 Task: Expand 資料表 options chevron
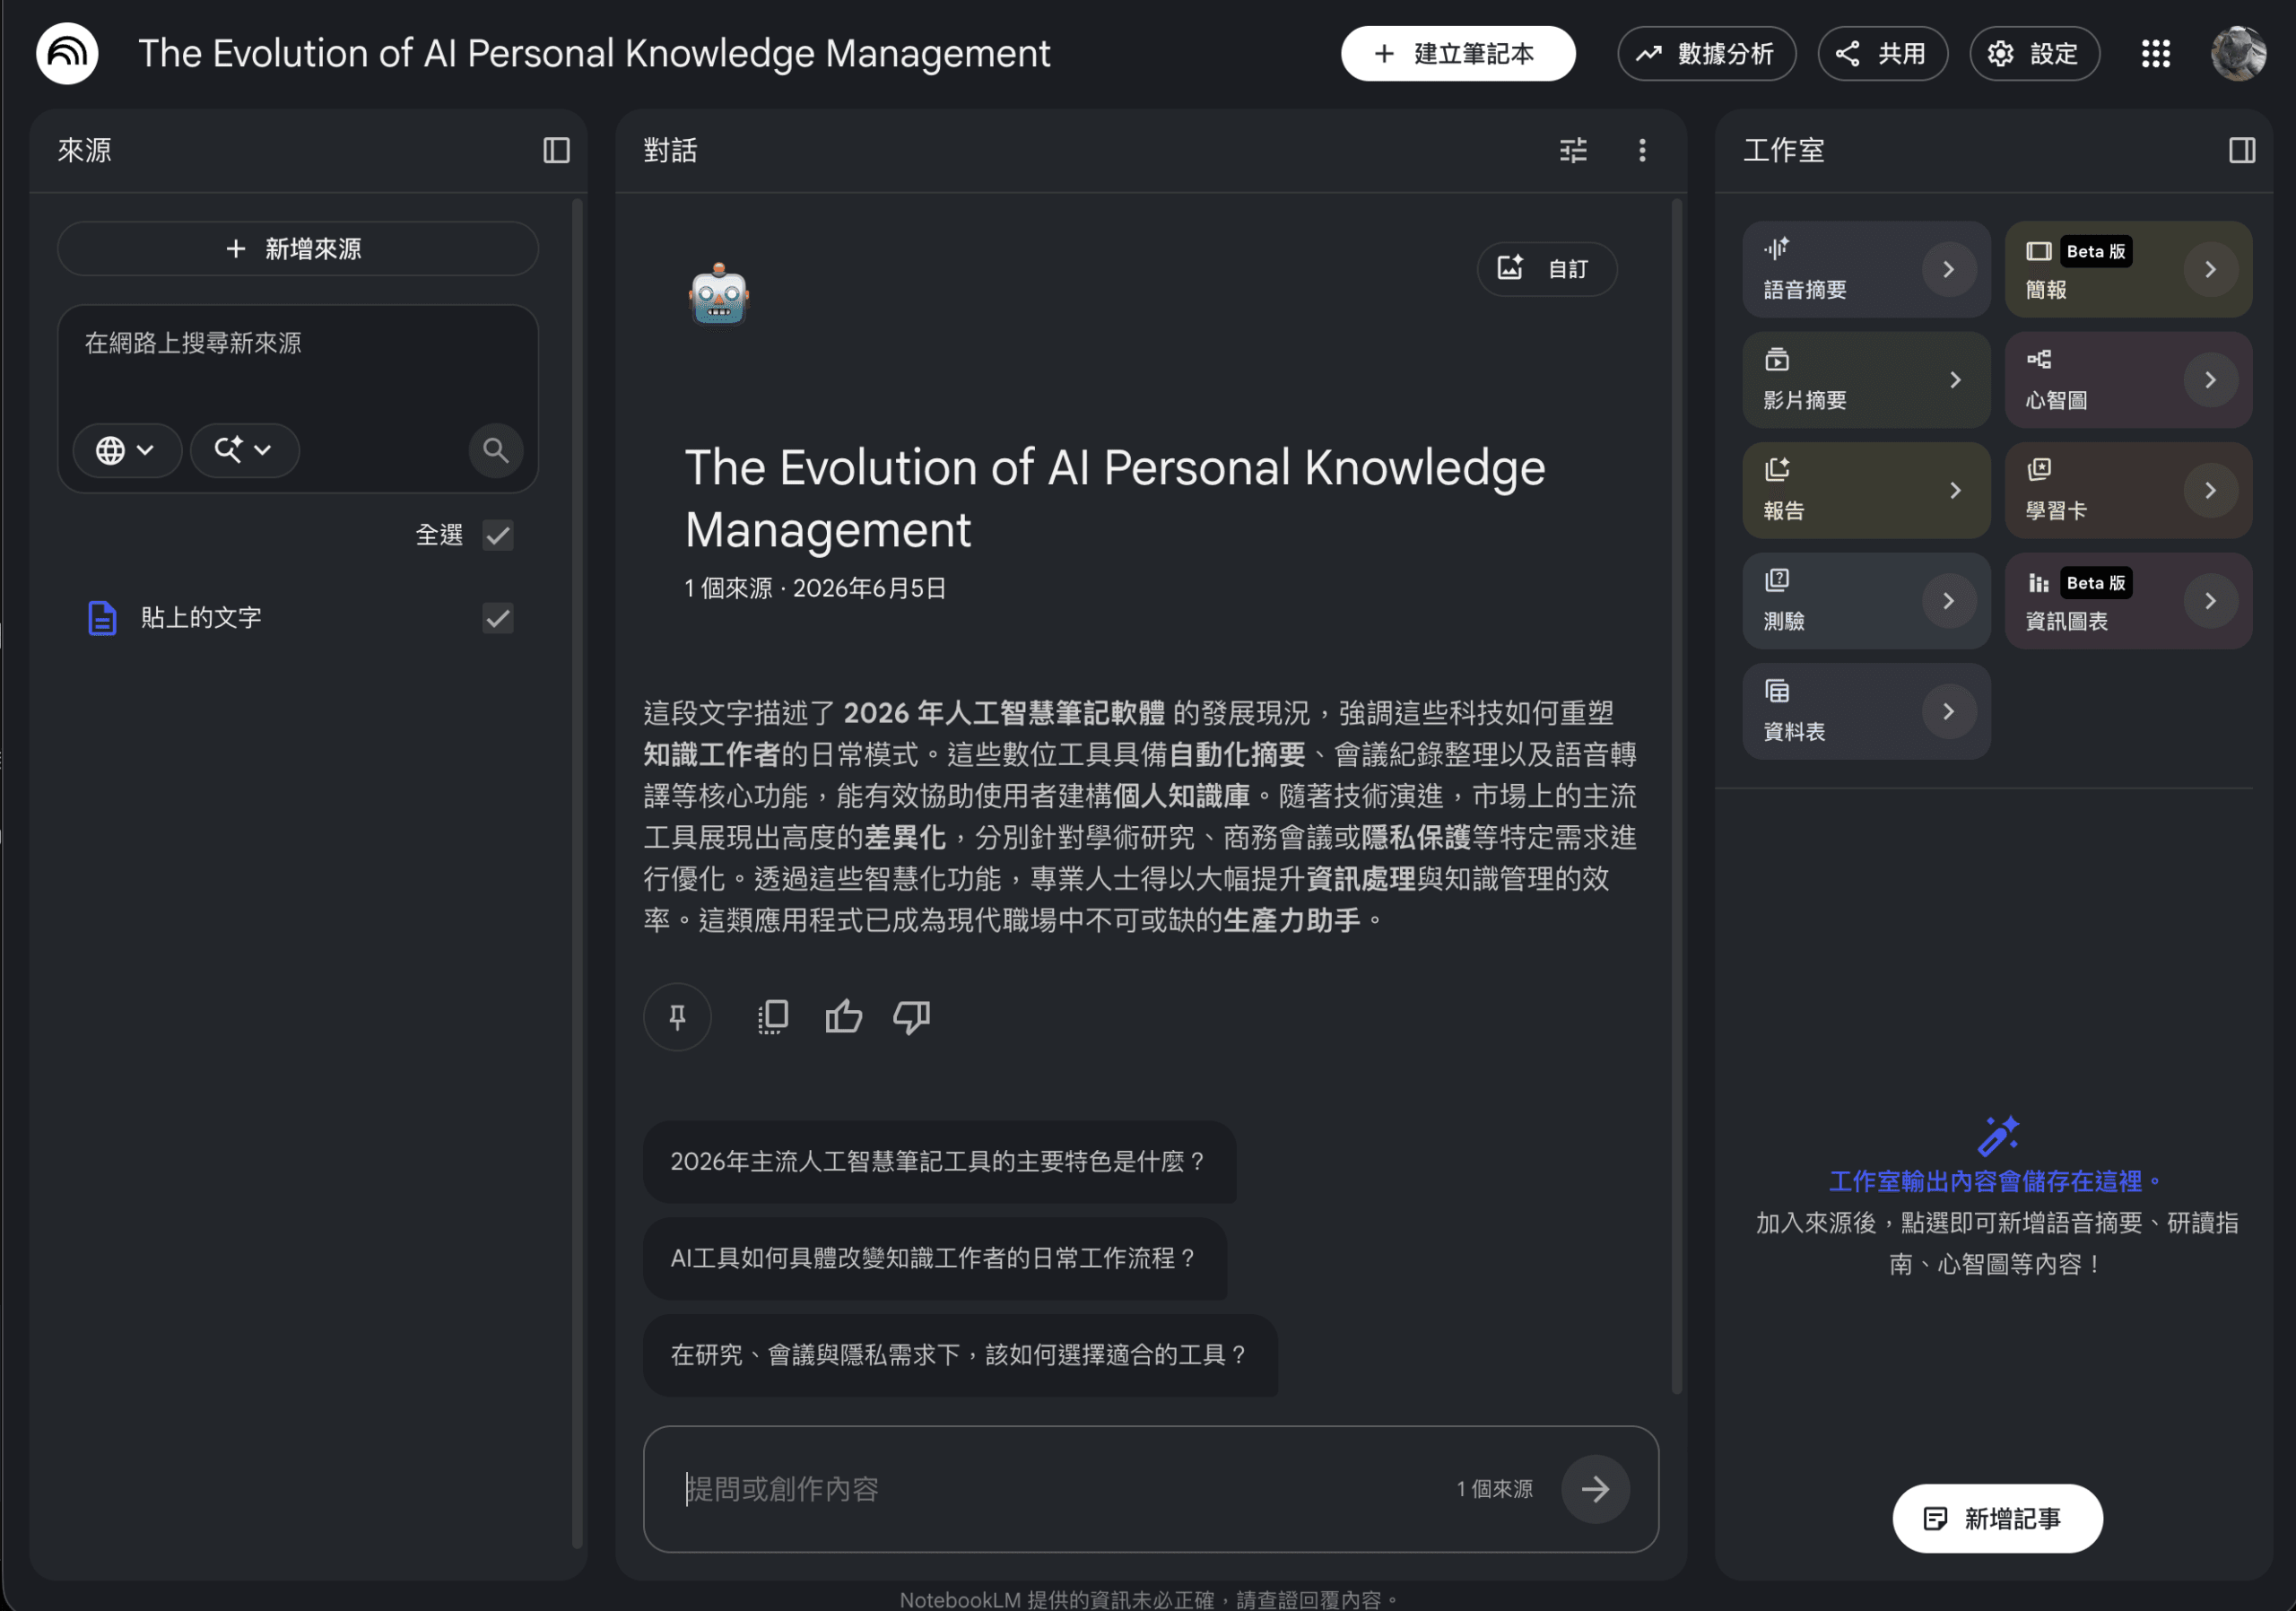point(1948,711)
